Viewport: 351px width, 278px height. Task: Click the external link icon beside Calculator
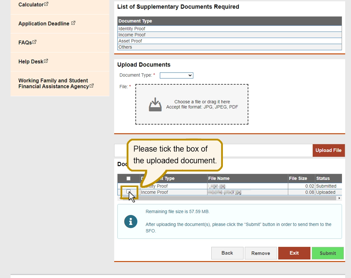(46, 4)
